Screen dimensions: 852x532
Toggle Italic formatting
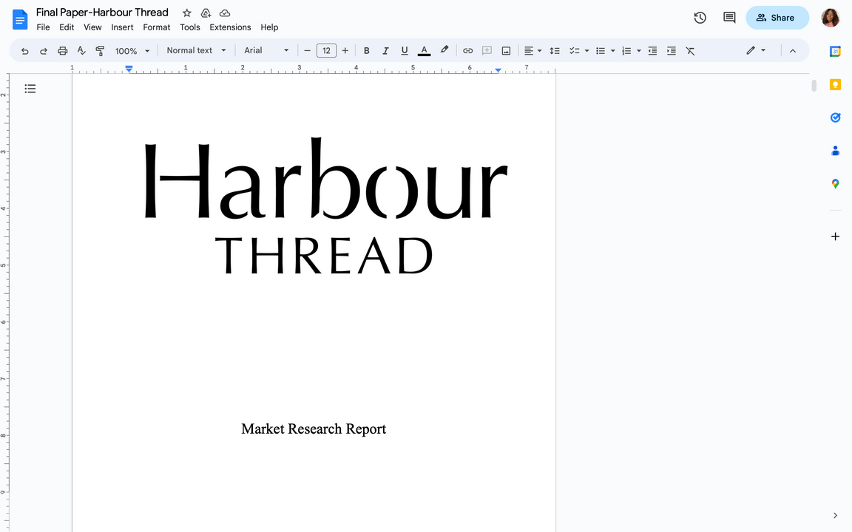tap(385, 51)
